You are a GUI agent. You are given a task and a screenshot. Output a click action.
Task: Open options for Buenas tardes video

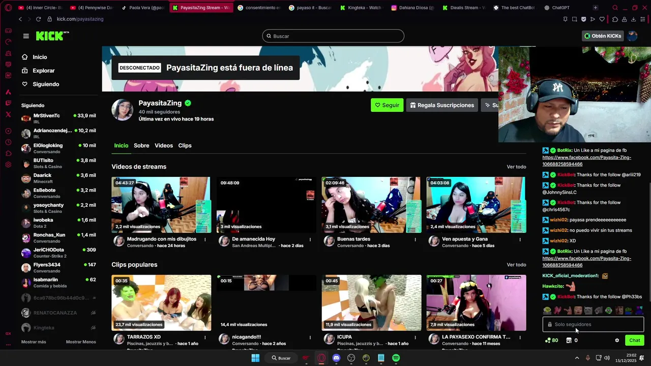pos(415,239)
